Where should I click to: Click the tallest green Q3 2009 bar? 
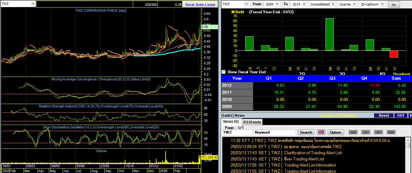[330, 34]
